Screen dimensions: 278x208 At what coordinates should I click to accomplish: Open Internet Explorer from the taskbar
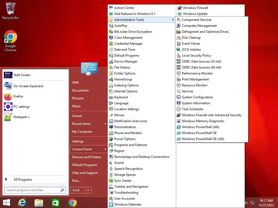click(22, 203)
